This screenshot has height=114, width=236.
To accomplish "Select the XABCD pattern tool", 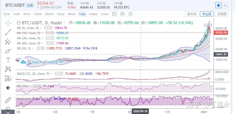I will pyautogui.click(x=8, y=69).
